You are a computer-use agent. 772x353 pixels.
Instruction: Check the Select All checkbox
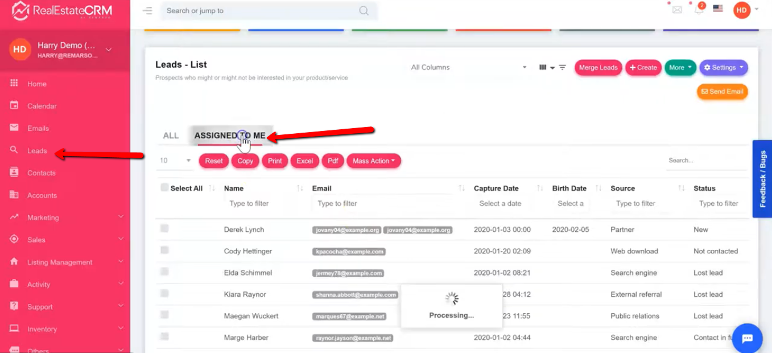(x=164, y=188)
